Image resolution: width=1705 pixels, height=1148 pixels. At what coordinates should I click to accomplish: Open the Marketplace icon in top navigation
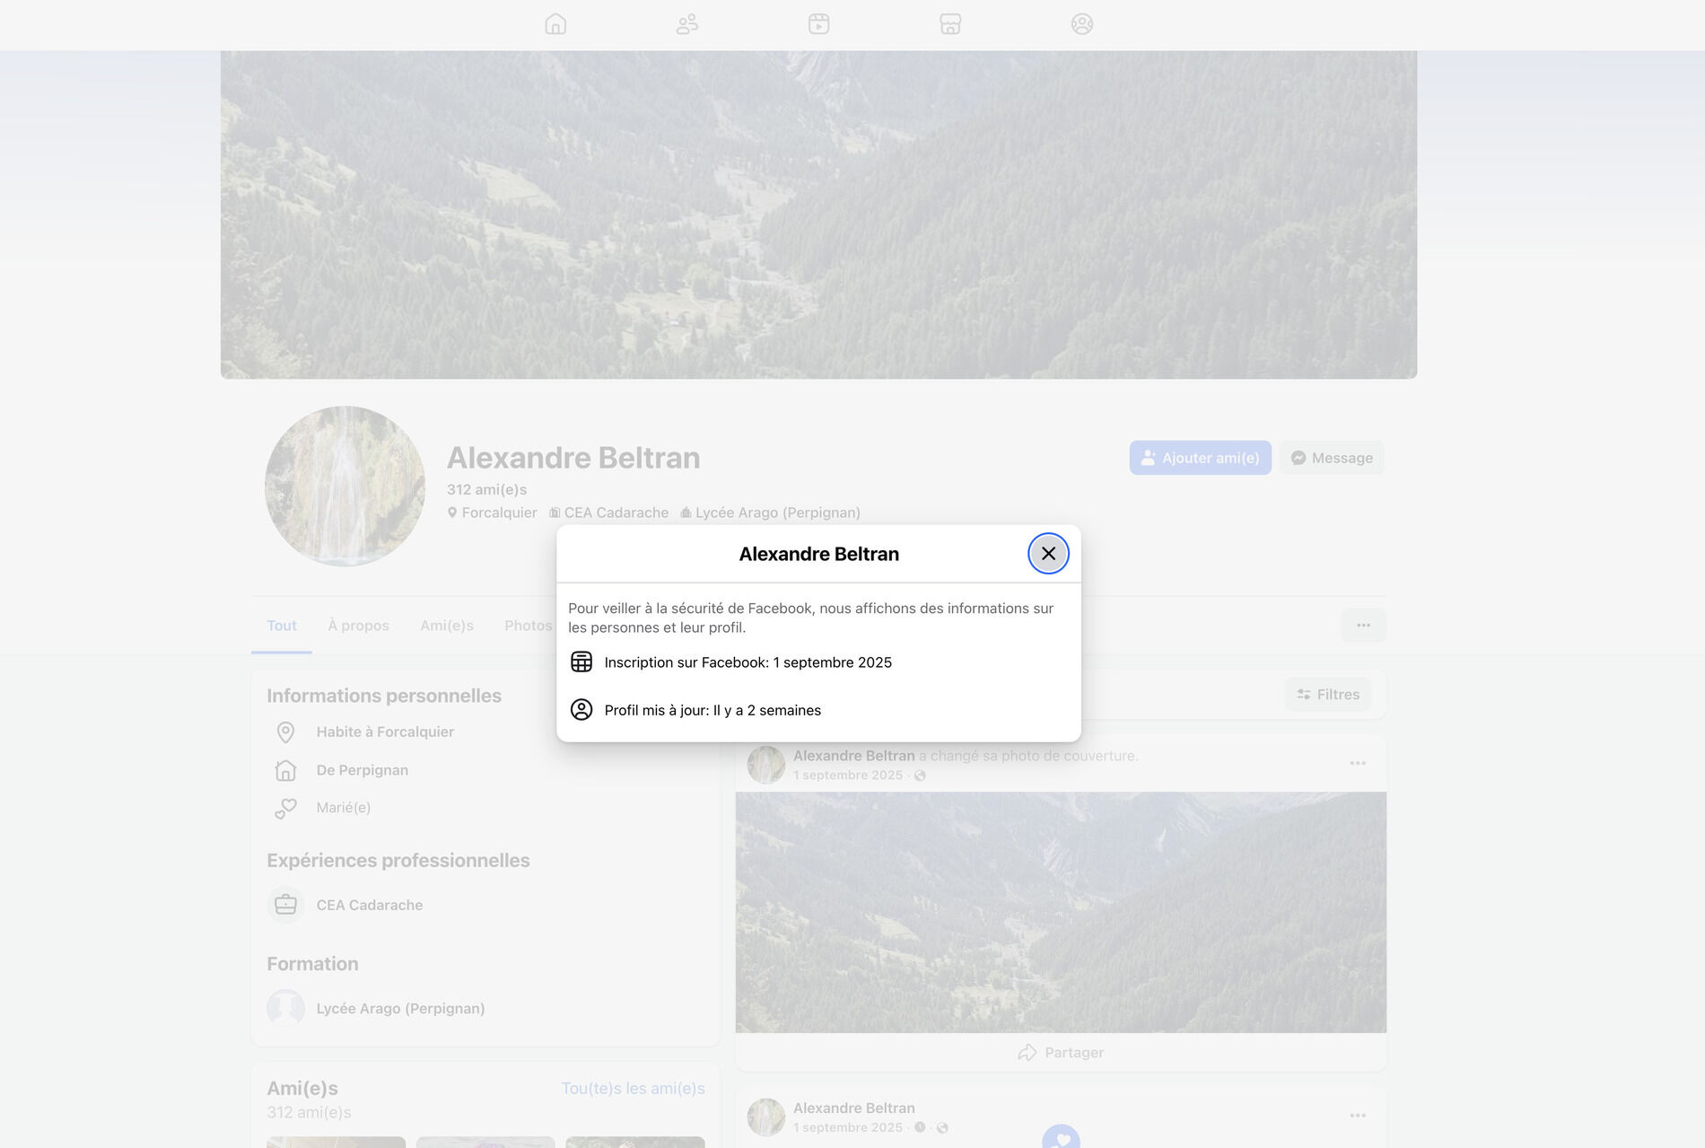[x=950, y=24]
